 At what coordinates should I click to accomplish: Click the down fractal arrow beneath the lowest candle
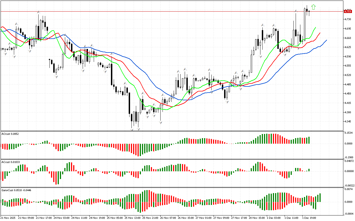point(132,130)
